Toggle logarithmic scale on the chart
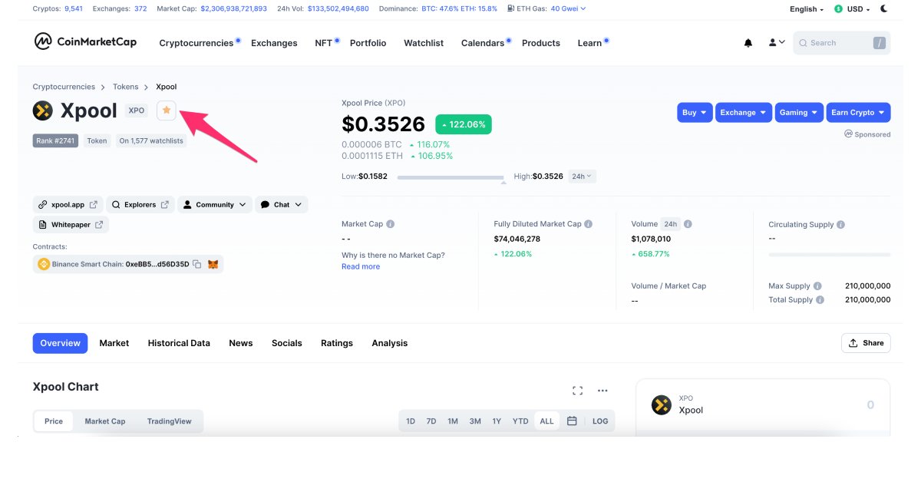921x482 pixels. [x=600, y=421]
